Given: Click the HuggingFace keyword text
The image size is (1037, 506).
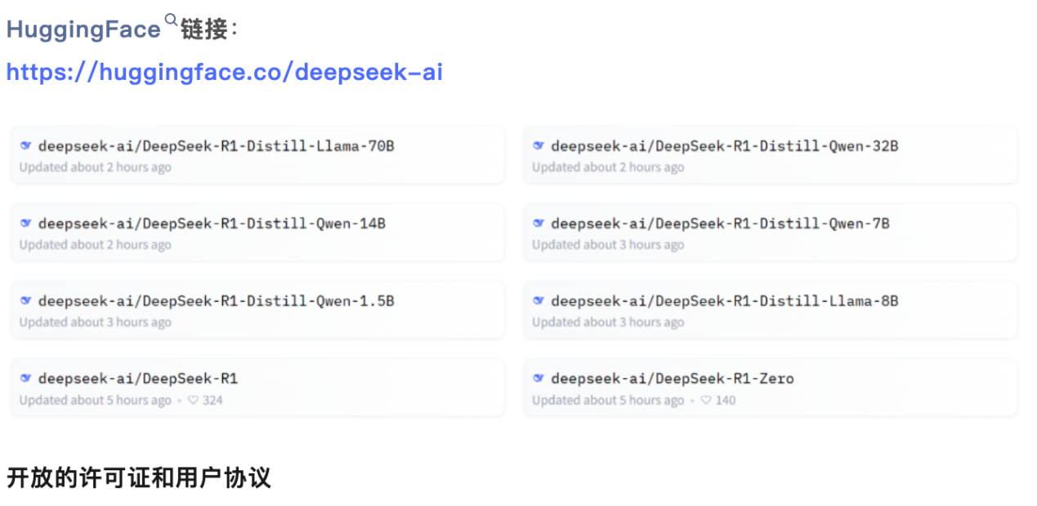Looking at the screenshot, I should tap(83, 30).
